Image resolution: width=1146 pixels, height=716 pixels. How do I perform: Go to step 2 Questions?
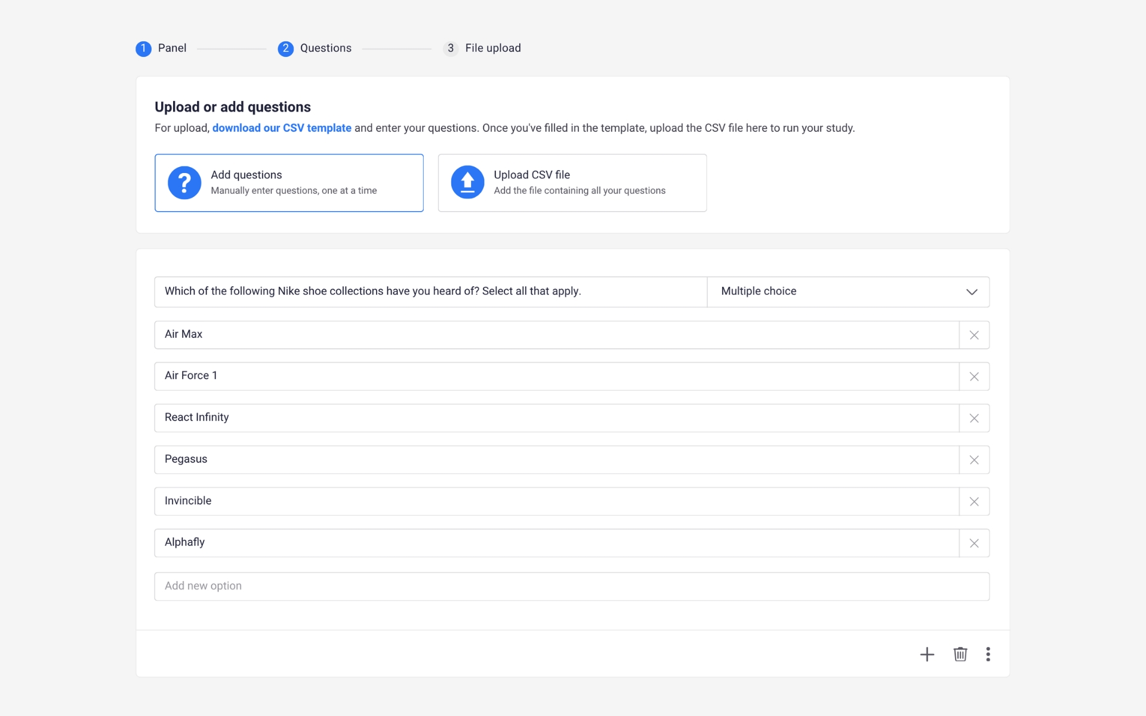click(x=315, y=48)
